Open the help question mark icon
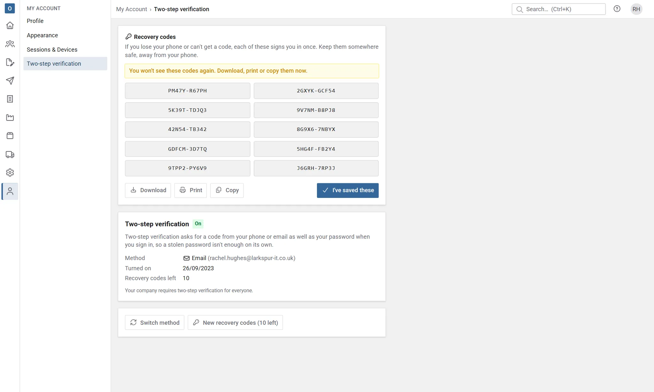Viewport: 654px width, 392px height. coord(617,9)
